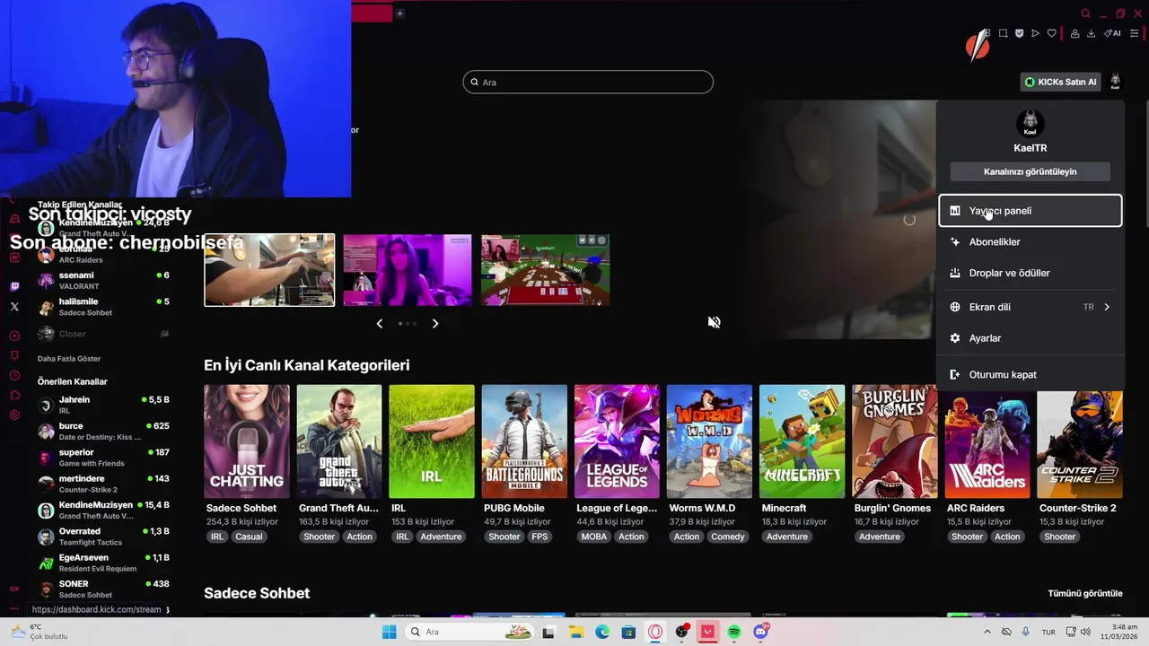Open Opera profile account icon
This screenshot has width=1149, height=646.
pos(1075,33)
